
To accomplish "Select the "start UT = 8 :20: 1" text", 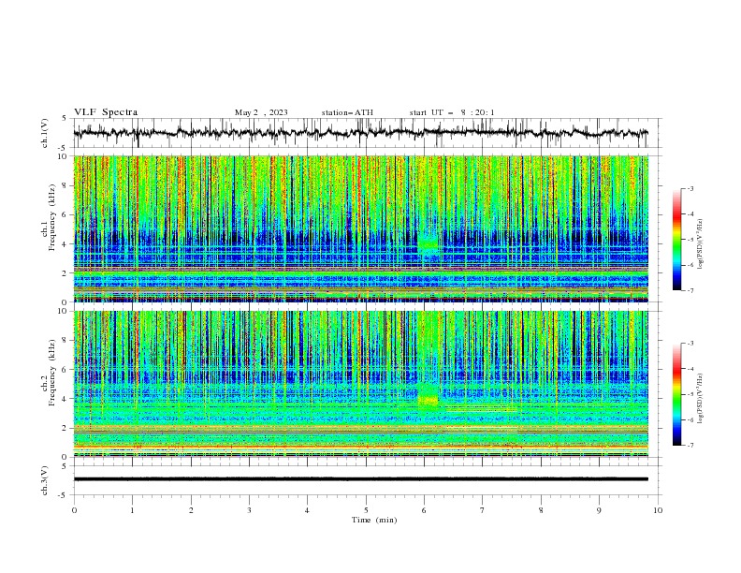I will click(x=452, y=112).
